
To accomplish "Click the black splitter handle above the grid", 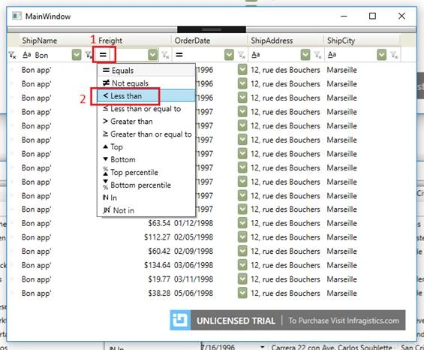I will pos(212,29).
